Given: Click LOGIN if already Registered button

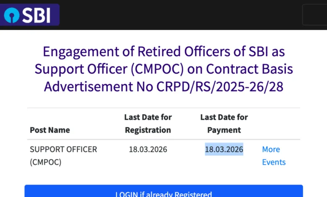Looking at the screenshot, I should click(x=163, y=193).
